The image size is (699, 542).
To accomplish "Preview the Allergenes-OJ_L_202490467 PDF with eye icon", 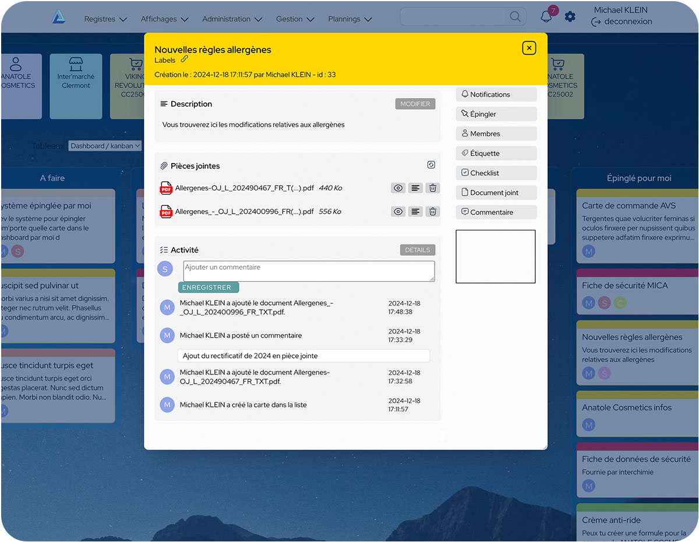I will click(398, 188).
